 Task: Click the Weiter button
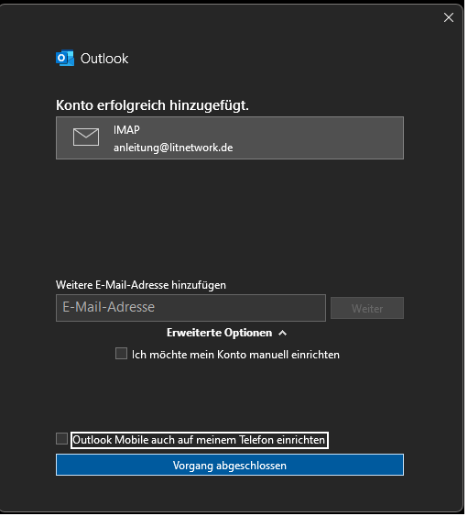[x=367, y=308]
